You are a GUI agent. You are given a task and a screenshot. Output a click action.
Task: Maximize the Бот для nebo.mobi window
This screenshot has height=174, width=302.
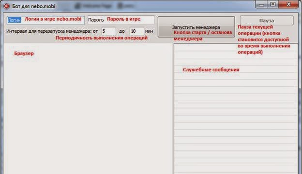click(x=273, y=4)
